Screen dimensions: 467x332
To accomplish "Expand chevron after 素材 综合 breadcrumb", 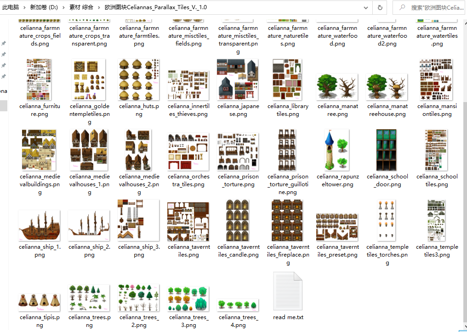I will click(x=99, y=7).
